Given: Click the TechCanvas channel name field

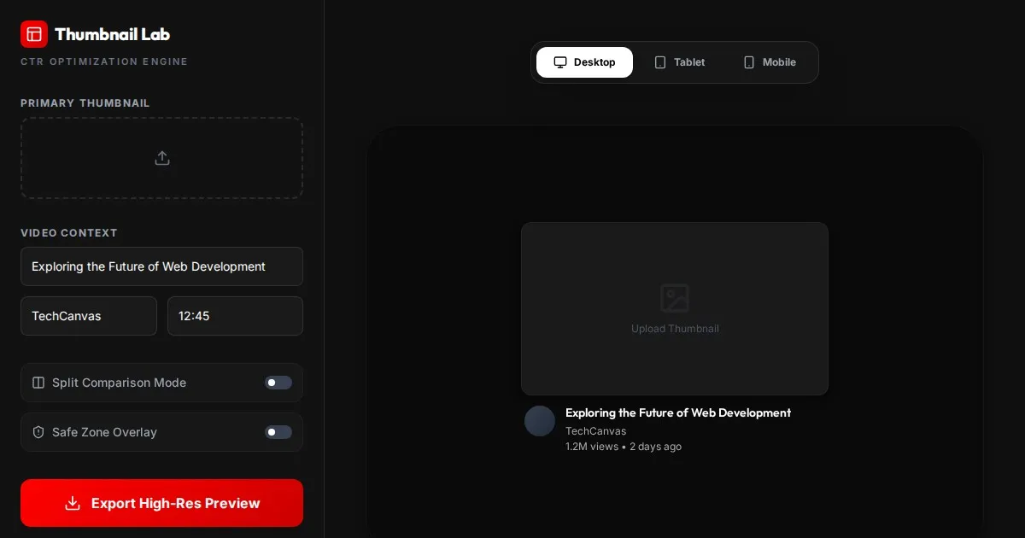Looking at the screenshot, I should (89, 316).
